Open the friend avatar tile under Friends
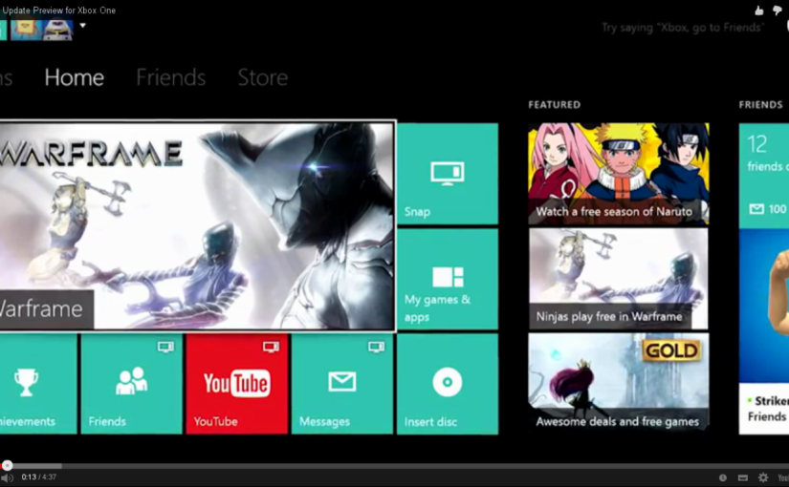789x487 pixels. (x=764, y=307)
